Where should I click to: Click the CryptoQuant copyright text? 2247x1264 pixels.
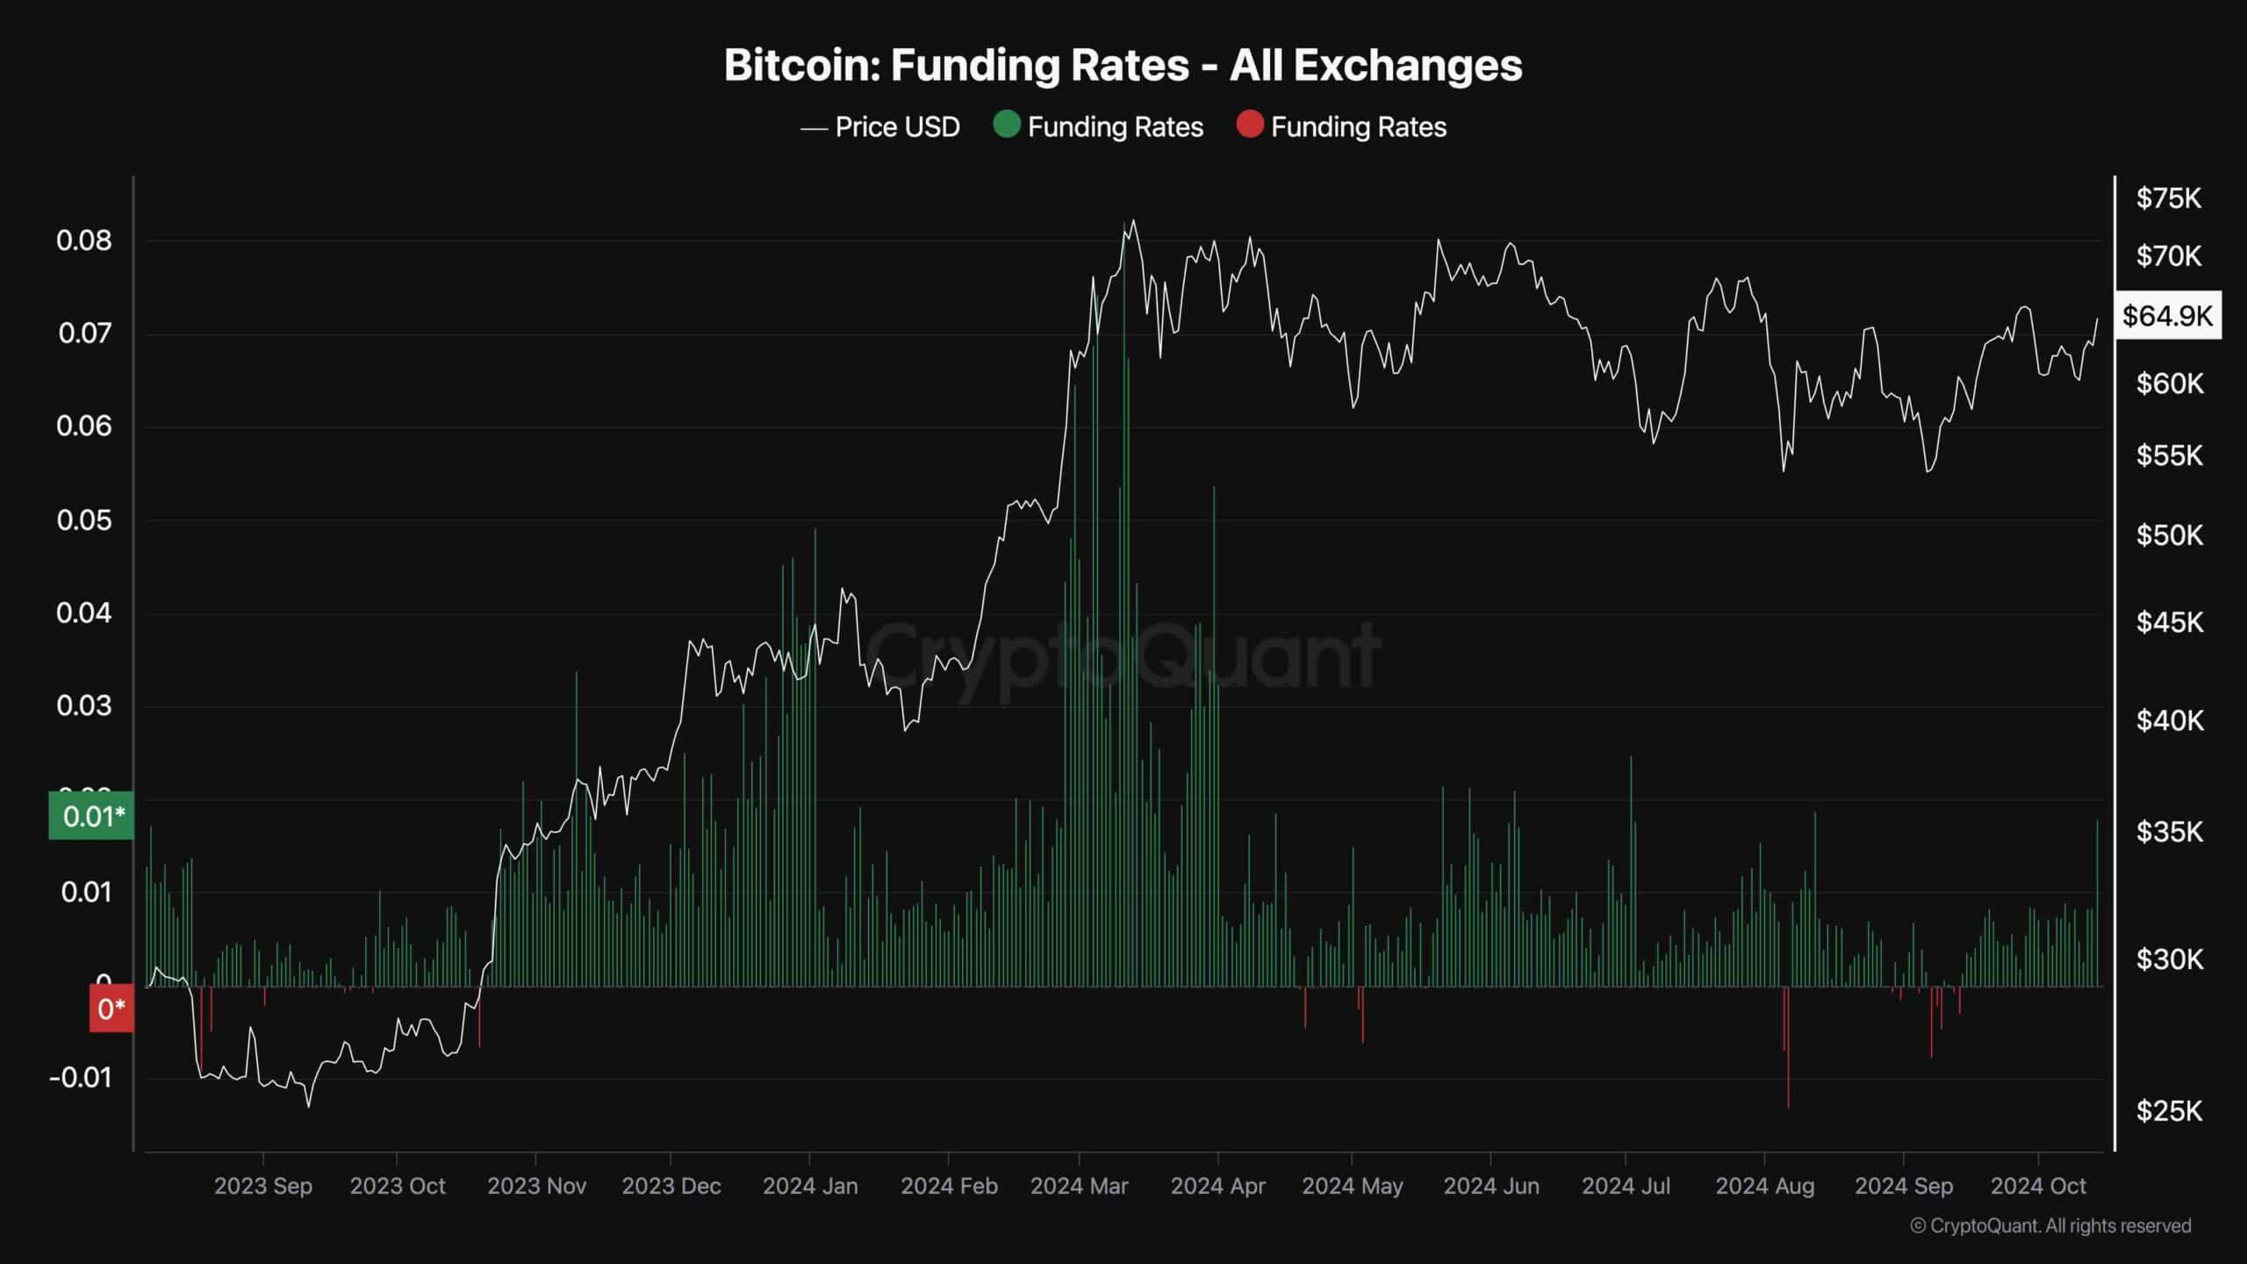pos(2050,1225)
